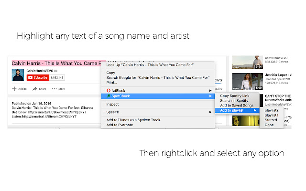Choose Search in Spotify
Screen dimensions: 306x191
[235, 101]
